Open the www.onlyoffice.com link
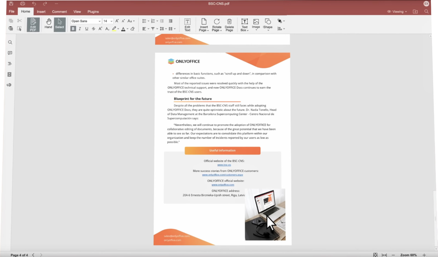This screenshot has width=438, height=257. [x=223, y=185]
